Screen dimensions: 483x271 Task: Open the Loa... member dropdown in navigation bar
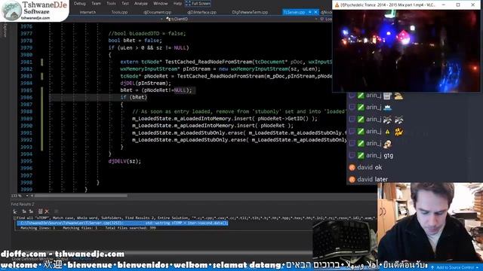click(325, 19)
